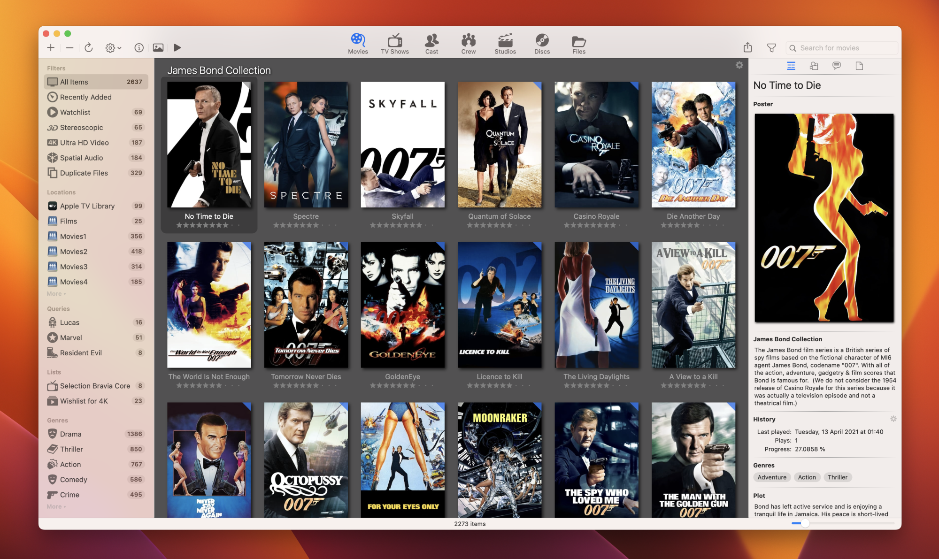Switch to the details tab in inspector
The height and width of the screenshot is (559, 939).
click(x=791, y=66)
